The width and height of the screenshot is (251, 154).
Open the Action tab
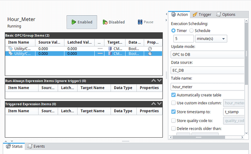pos(179,15)
